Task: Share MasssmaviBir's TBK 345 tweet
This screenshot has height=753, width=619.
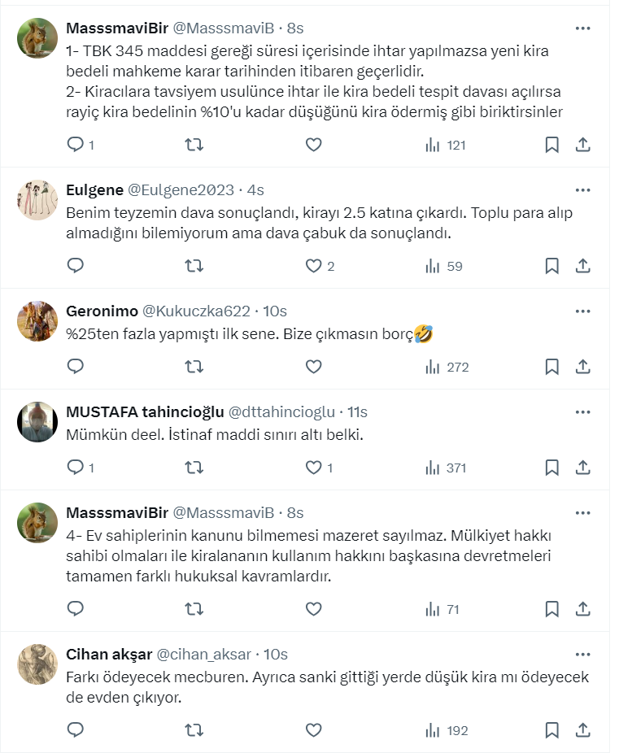Action: click(x=582, y=145)
